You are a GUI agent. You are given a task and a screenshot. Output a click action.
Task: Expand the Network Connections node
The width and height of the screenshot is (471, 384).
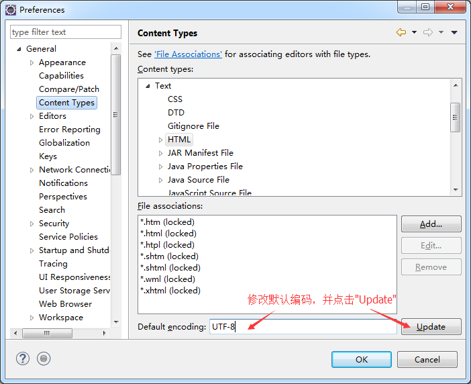pyautogui.click(x=32, y=170)
